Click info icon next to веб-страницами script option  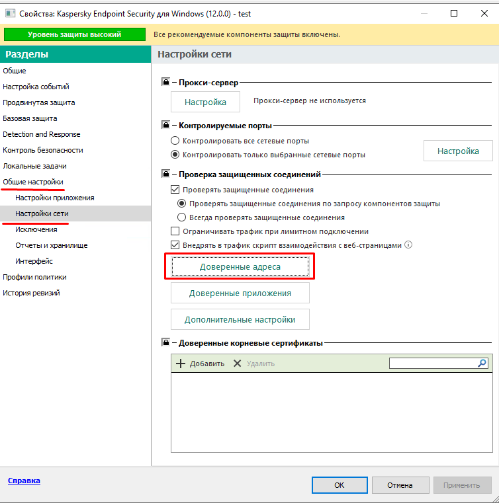(x=408, y=245)
